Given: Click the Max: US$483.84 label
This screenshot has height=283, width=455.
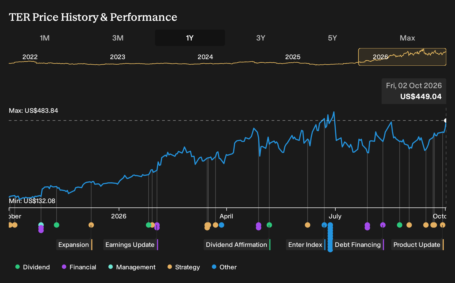Looking at the screenshot, I should [33, 111].
